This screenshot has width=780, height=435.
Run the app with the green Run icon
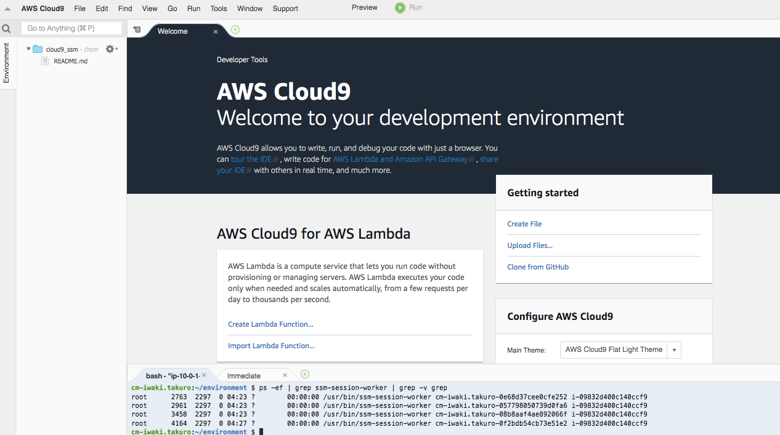pos(400,8)
